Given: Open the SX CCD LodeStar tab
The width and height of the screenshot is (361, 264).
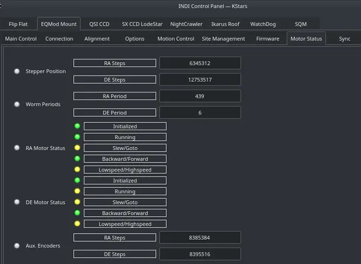Looking at the screenshot, I should (x=142, y=24).
